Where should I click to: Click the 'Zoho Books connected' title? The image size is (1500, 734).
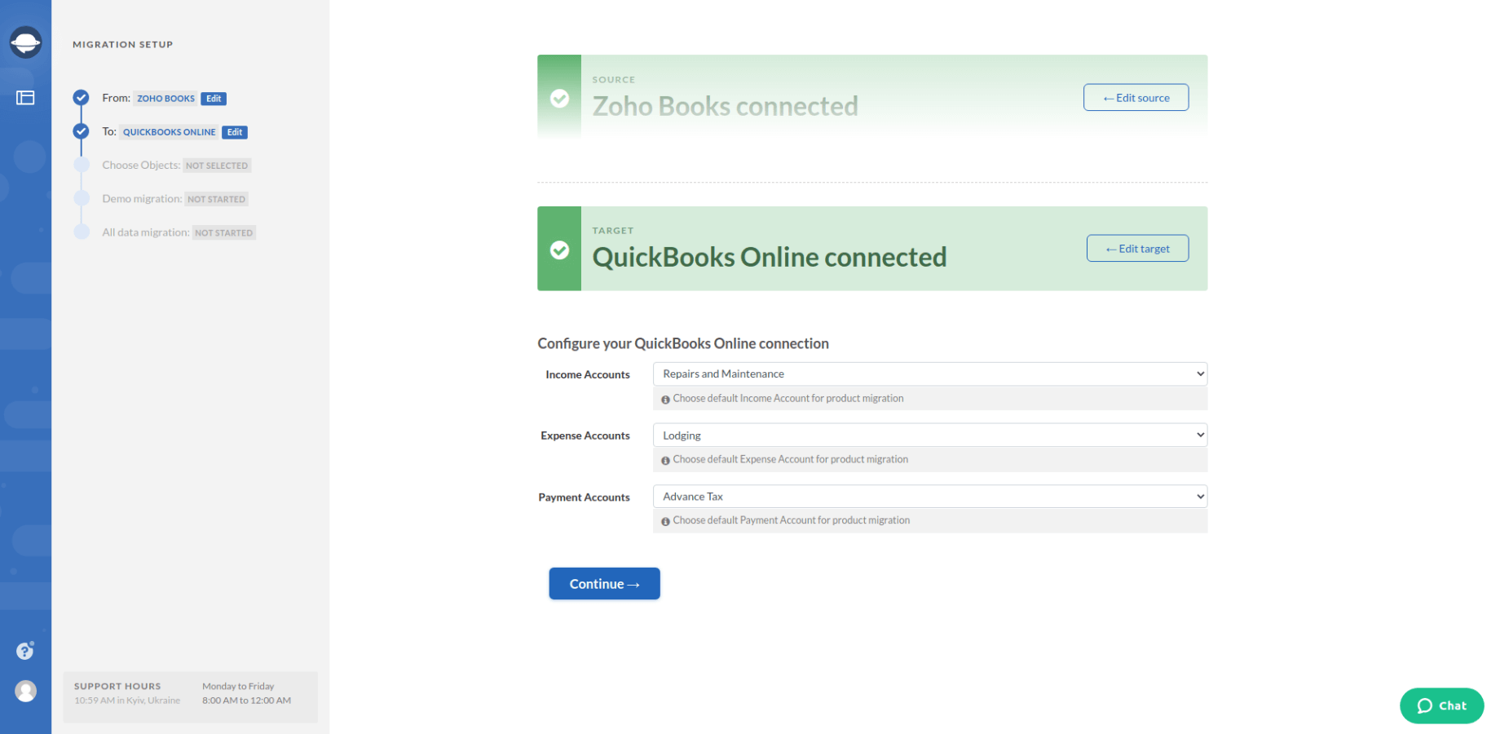pos(726,106)
